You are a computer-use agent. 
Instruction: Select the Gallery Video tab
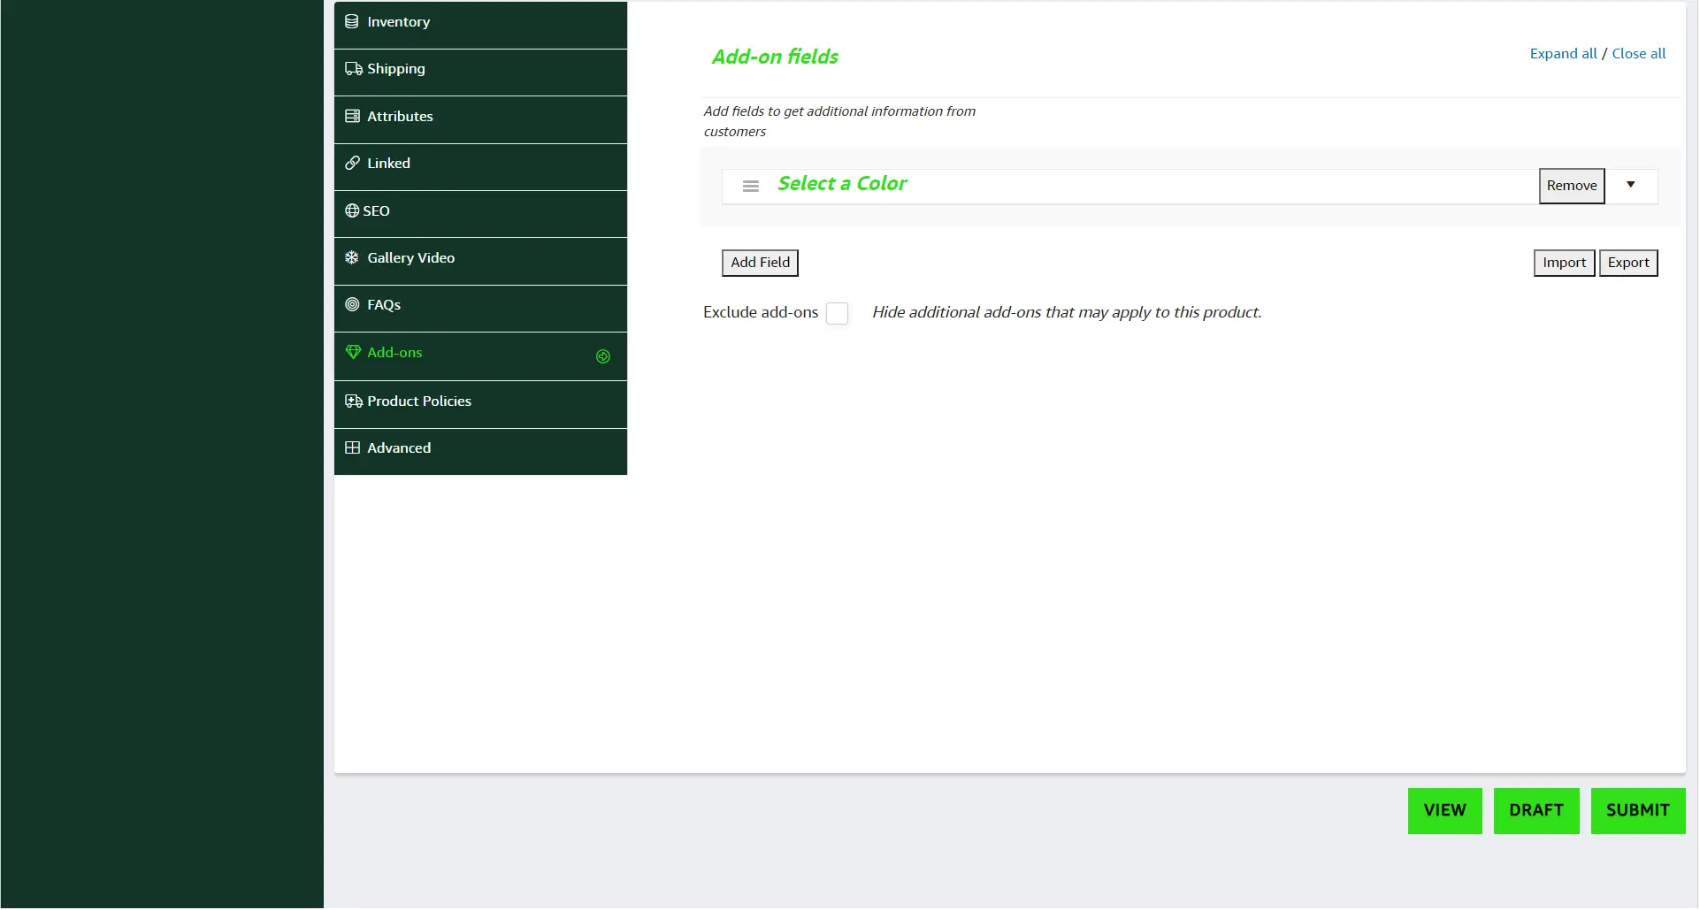click(480, 262)
